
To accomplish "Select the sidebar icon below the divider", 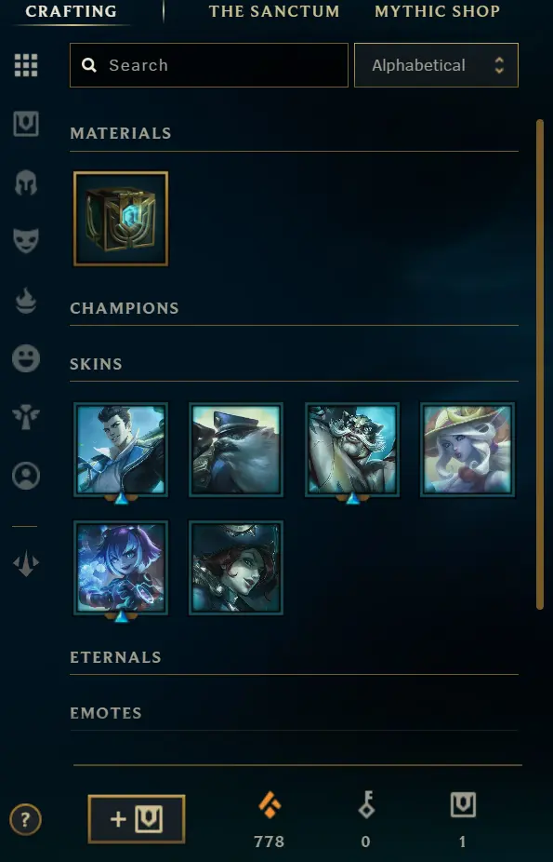I will pyautogui.click(x=26, y=564).
